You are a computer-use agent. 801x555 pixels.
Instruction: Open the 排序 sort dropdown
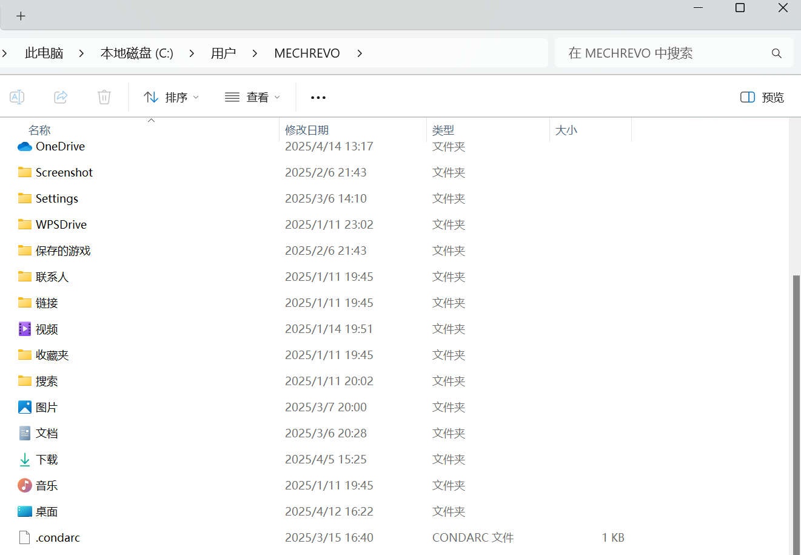pyautogui.click(x=172, y=97)
